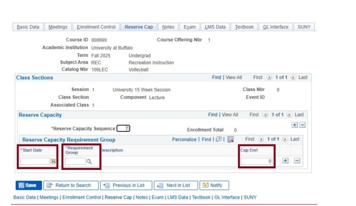
Task: Click Course ID value 000690
Action: click(99, 40)
